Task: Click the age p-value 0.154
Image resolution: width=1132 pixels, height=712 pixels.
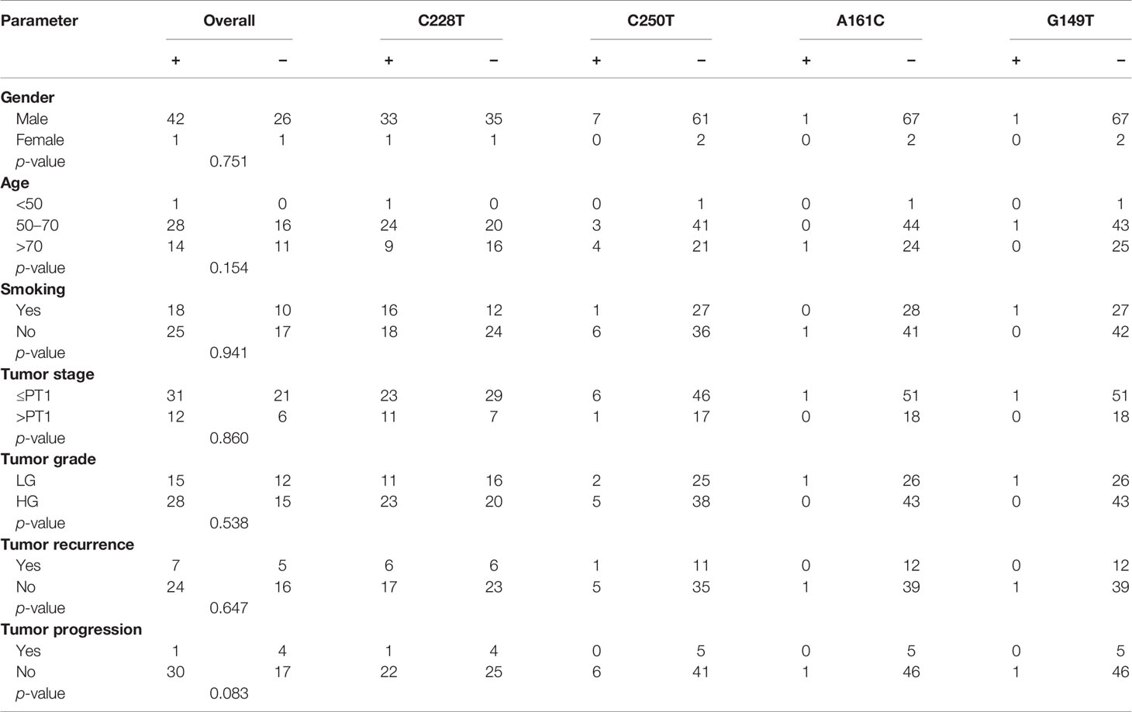Action: pyautogui.click(x=229, y=268)
